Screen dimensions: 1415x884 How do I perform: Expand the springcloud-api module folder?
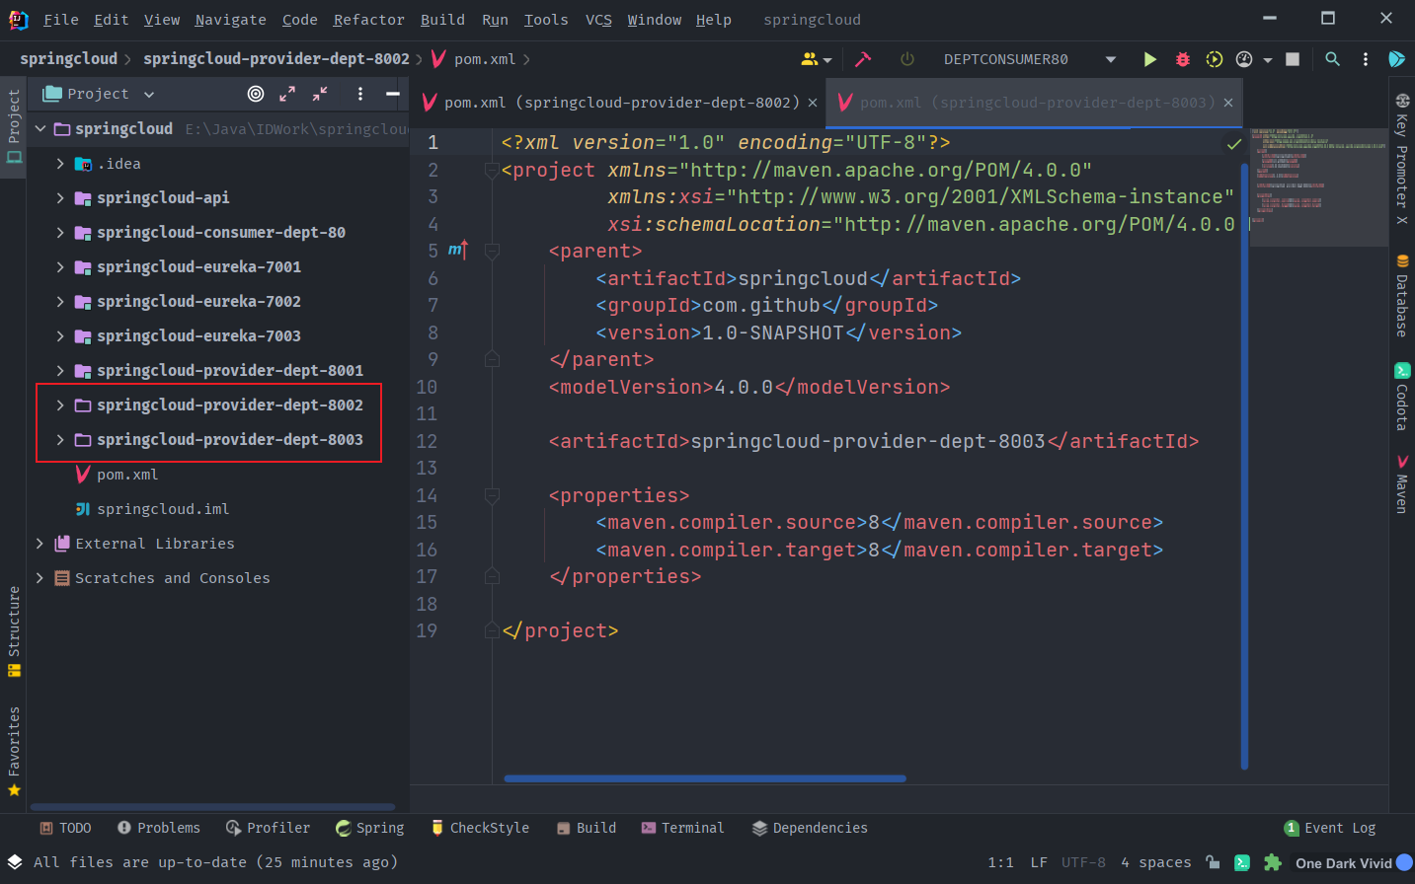(x=60, y=198)
